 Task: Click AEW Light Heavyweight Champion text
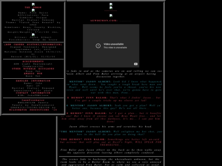[33, 65]
